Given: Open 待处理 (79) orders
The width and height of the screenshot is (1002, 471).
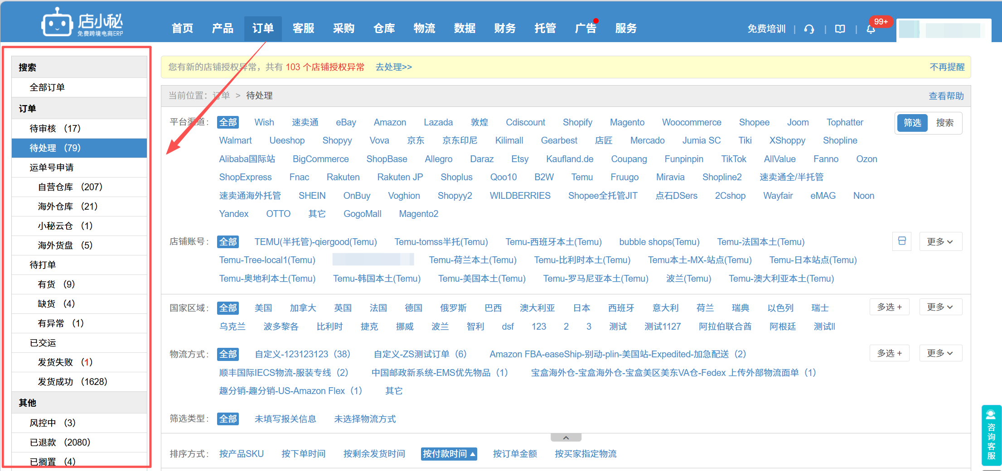Looking at the screenshot, I should pyautogui.click(x=79, y=148).
